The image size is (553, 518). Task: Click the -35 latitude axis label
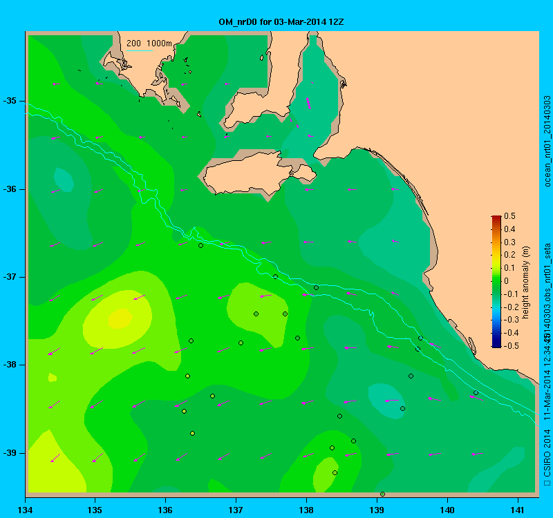10,101
